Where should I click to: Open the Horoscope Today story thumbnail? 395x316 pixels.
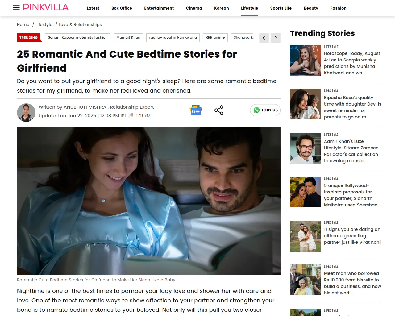306,60
